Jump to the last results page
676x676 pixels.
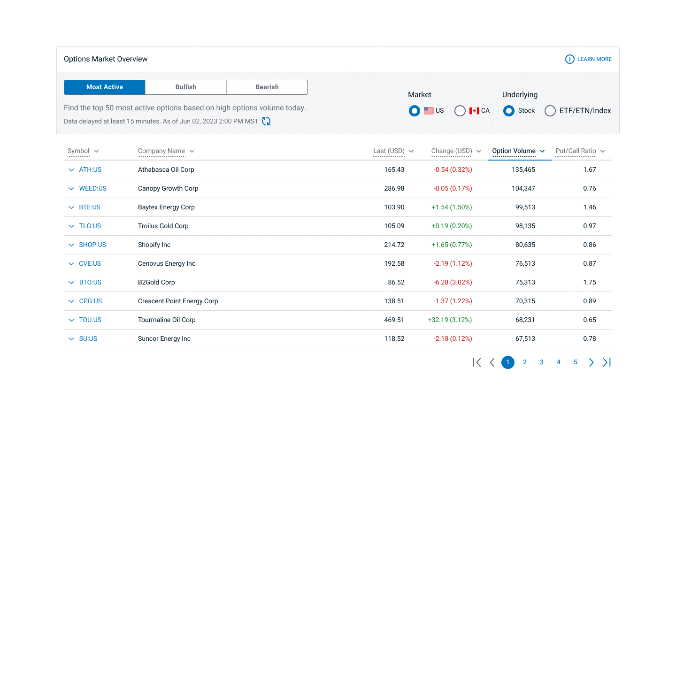[x=607, y=362]
